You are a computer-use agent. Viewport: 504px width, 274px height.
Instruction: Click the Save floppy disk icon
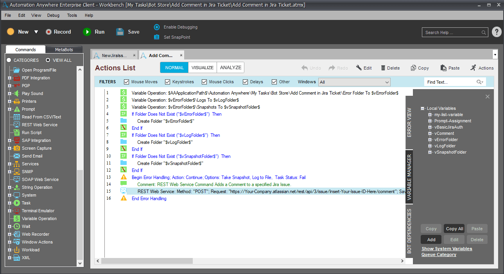[x=120, y=32]
